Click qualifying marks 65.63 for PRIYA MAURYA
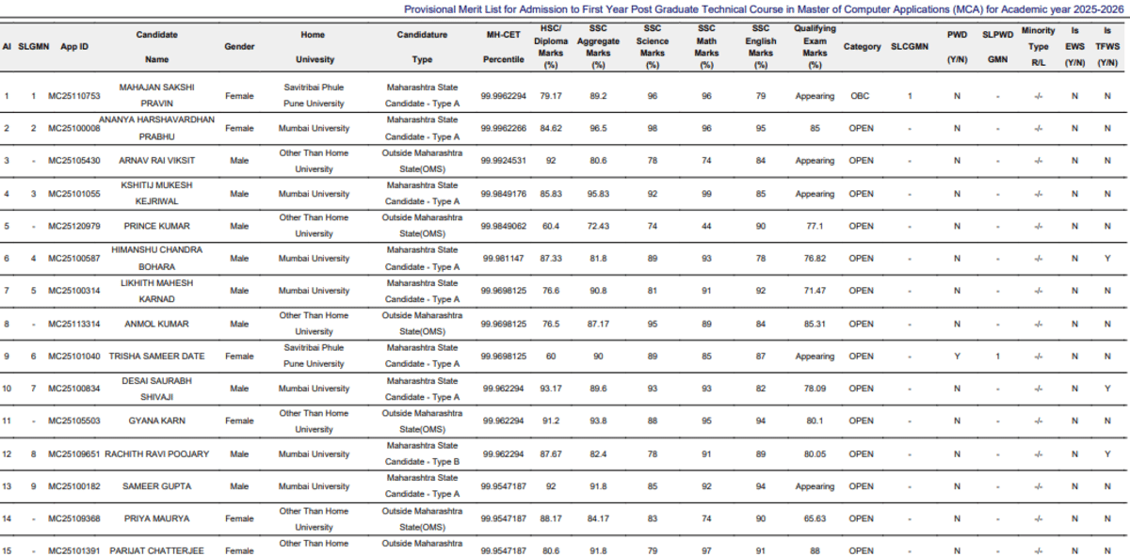This screenshot has width=1130, height=556. click(815, 518)
